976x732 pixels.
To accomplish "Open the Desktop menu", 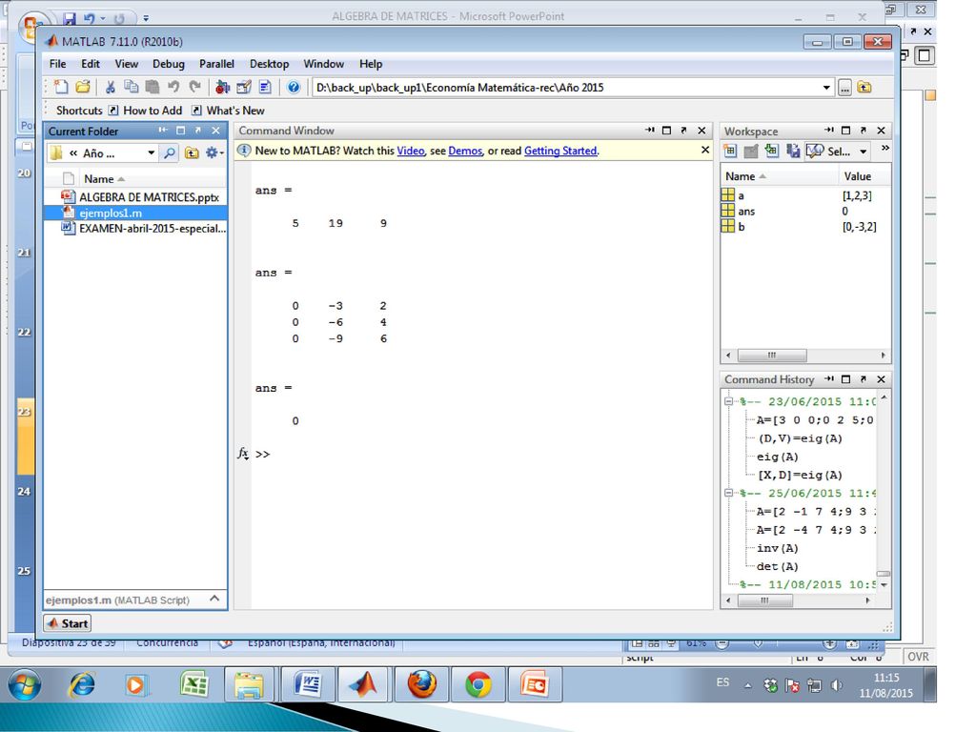I will pos(269,64).
